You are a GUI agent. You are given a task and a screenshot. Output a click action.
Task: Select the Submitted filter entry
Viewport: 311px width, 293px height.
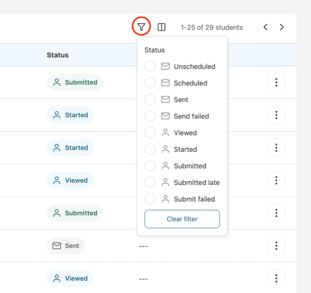point(150,166)
